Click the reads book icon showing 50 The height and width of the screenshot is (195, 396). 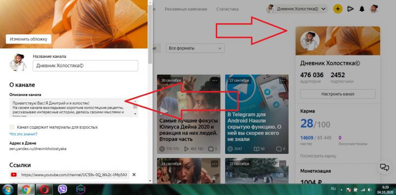(256, 149)
